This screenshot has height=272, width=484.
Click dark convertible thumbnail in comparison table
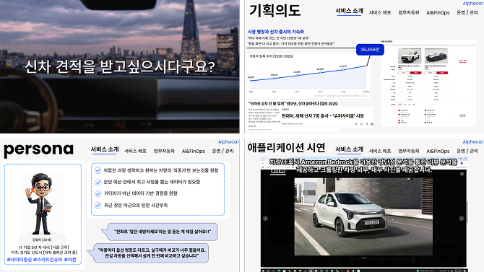point(436,56)
